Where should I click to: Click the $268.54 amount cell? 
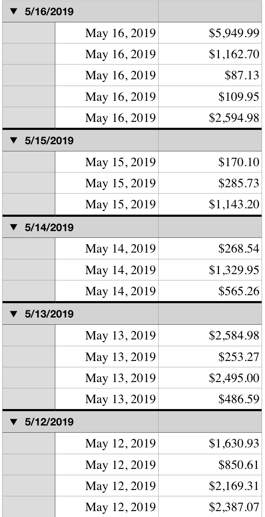coord(210,248)
